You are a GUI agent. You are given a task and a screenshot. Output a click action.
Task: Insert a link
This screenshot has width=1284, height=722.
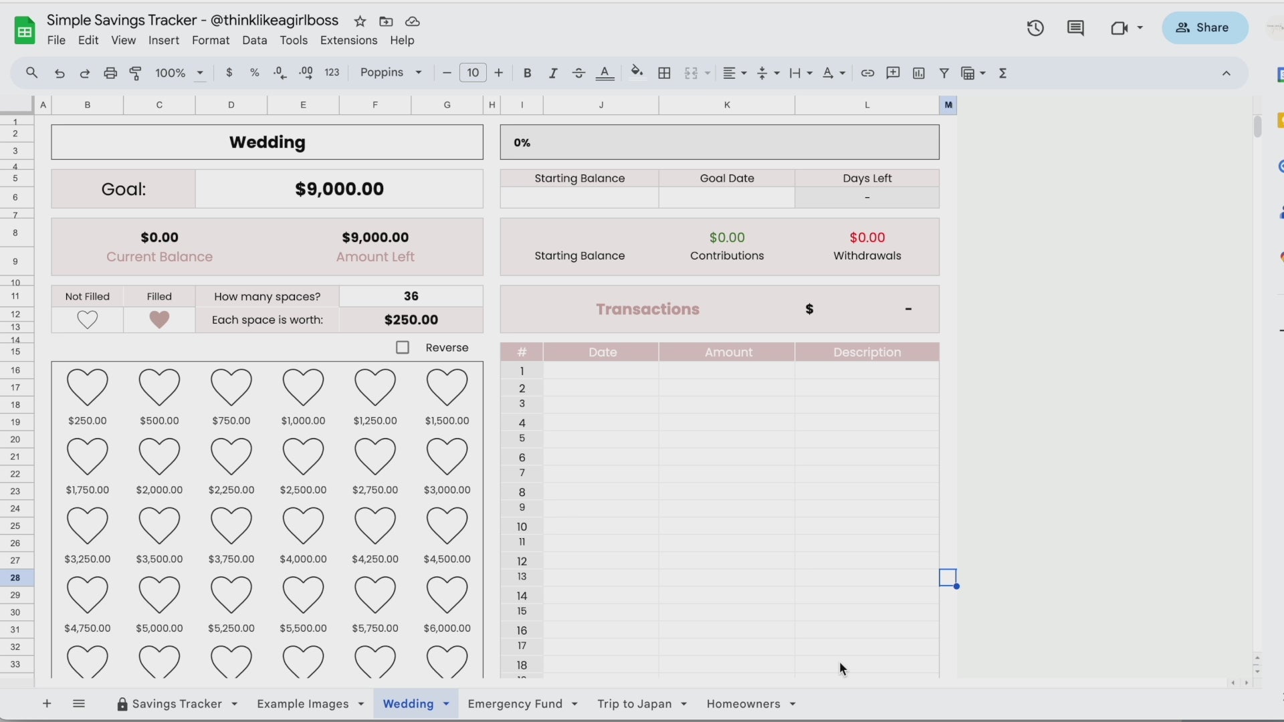point(867,73)
